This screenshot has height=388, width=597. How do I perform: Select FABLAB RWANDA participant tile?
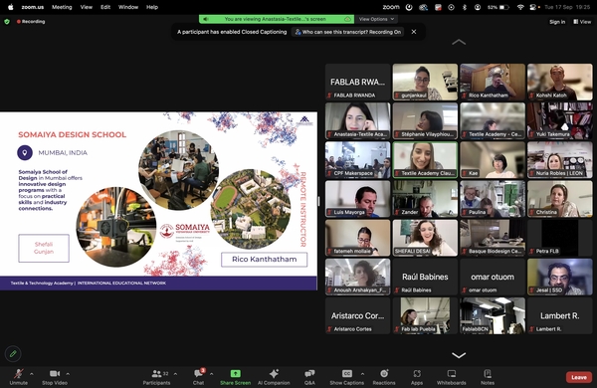click(358, 82)
